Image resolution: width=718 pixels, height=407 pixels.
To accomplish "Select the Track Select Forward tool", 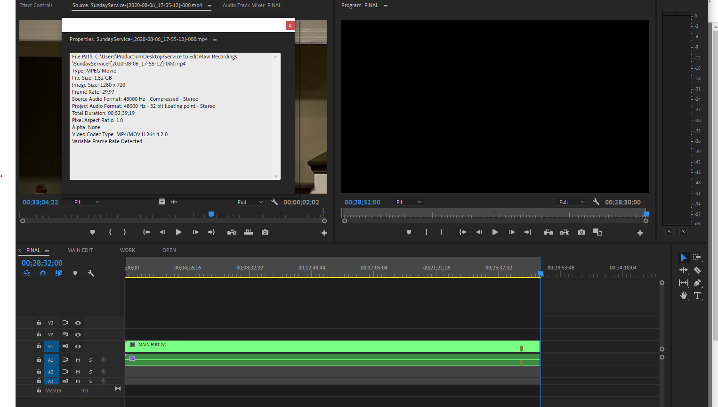I will tap(697, 257).
